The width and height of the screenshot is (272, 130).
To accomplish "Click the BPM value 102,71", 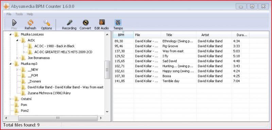I will (120, 66).
